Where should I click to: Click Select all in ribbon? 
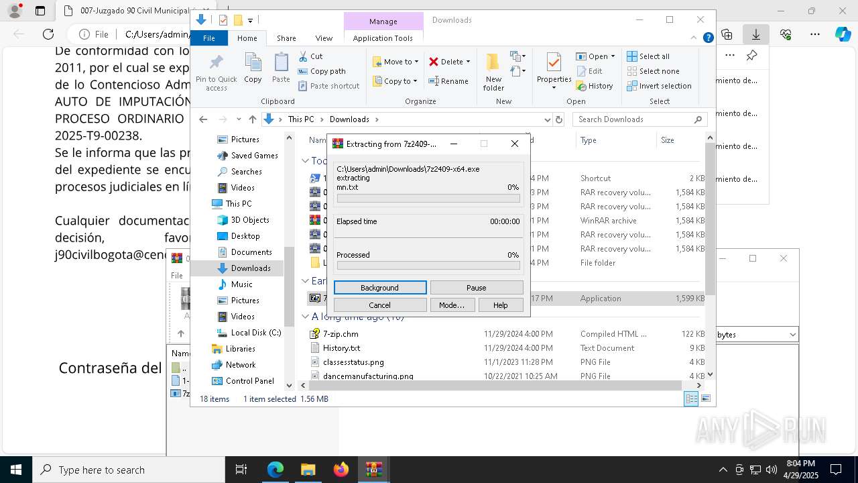648,56
